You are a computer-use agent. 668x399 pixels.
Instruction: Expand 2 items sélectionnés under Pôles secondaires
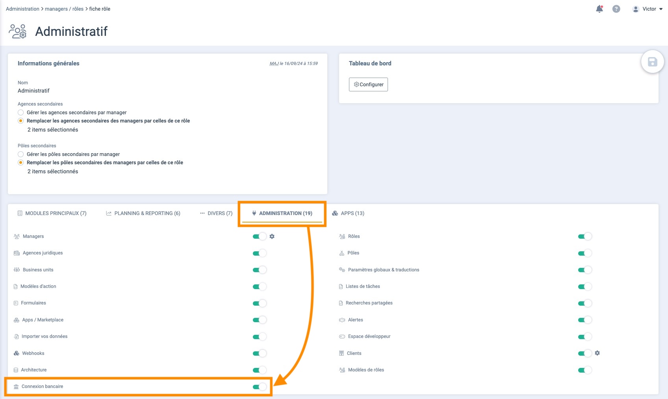[53, 171]
